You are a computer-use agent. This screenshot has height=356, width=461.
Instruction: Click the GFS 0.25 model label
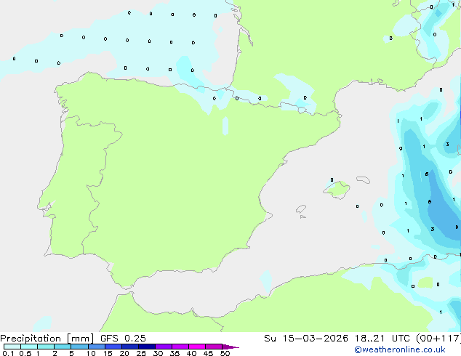[x=123, y=339]
